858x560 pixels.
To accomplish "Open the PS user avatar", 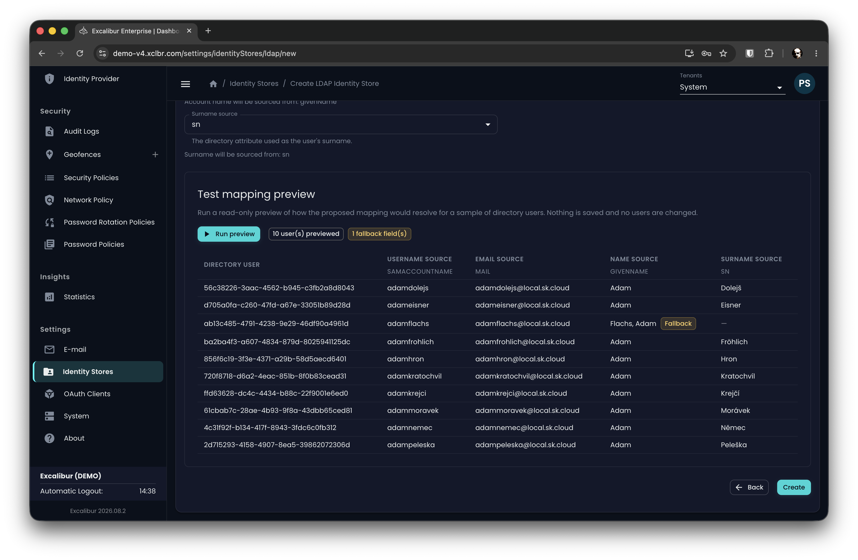I will pyautogui.click(x=804, y=83).
